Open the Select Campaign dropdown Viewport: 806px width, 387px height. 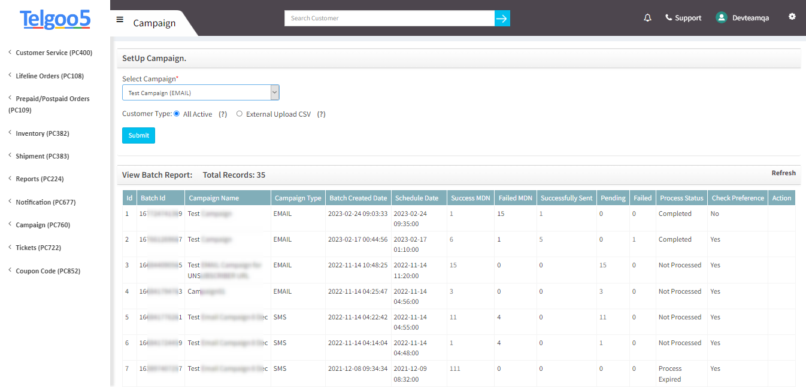pyautogui.click(x=274, y=92)
